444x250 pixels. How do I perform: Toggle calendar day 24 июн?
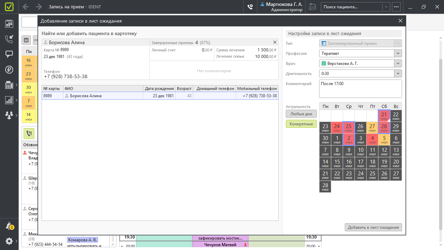tap(337, 128)
